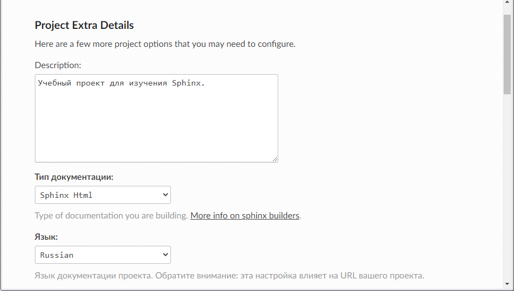Click the Тип документации: label
The height and width of the screenshot is (291, 514).
point(74,177)
